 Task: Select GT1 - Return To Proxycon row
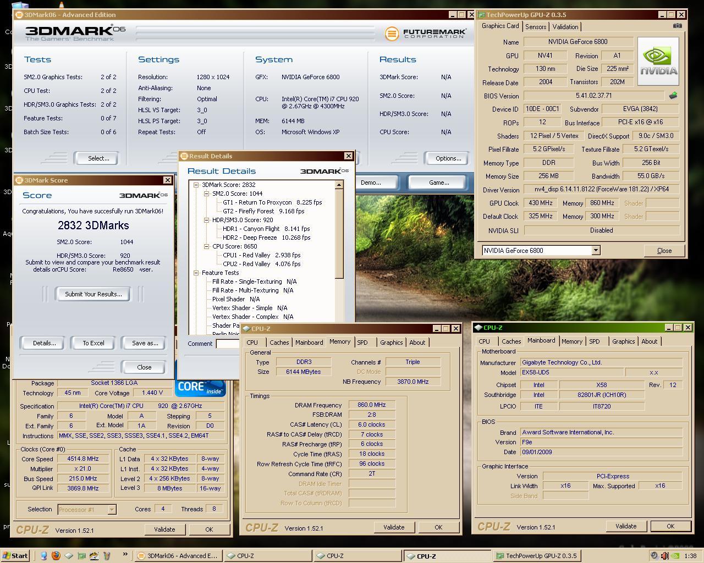272,202
